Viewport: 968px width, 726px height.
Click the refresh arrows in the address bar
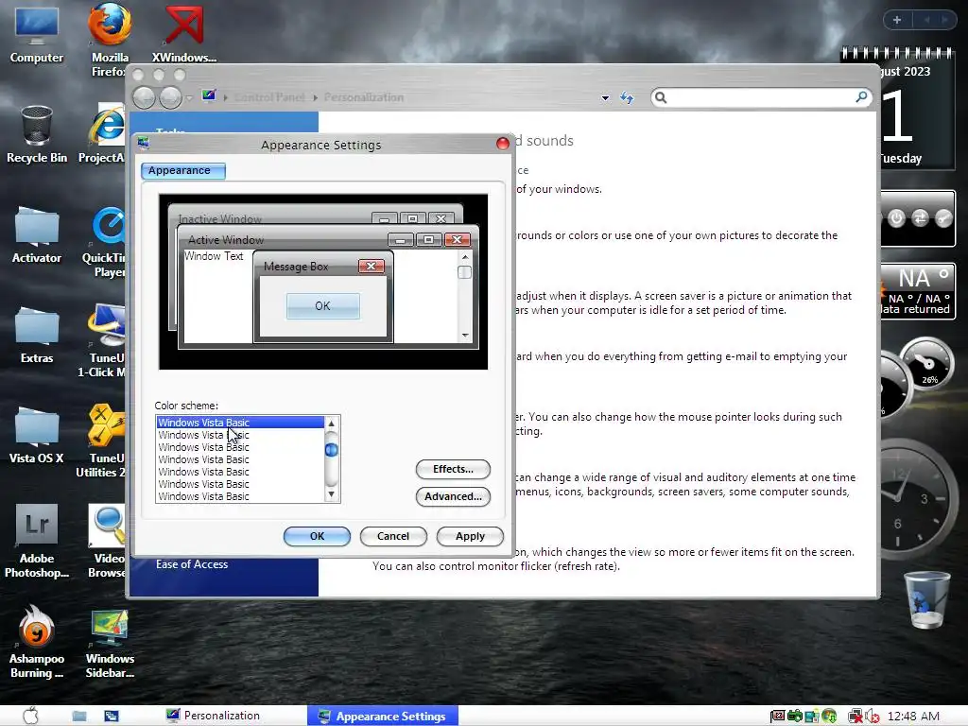tap(627, 97)
